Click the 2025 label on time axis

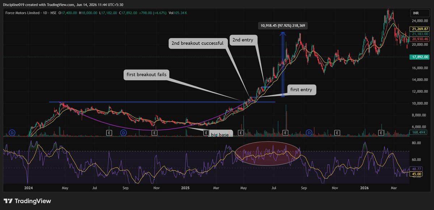coord(185,188)
